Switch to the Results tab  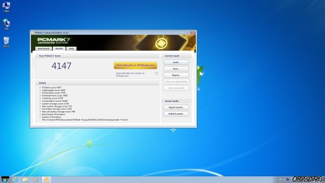click(x=59, y=49)
